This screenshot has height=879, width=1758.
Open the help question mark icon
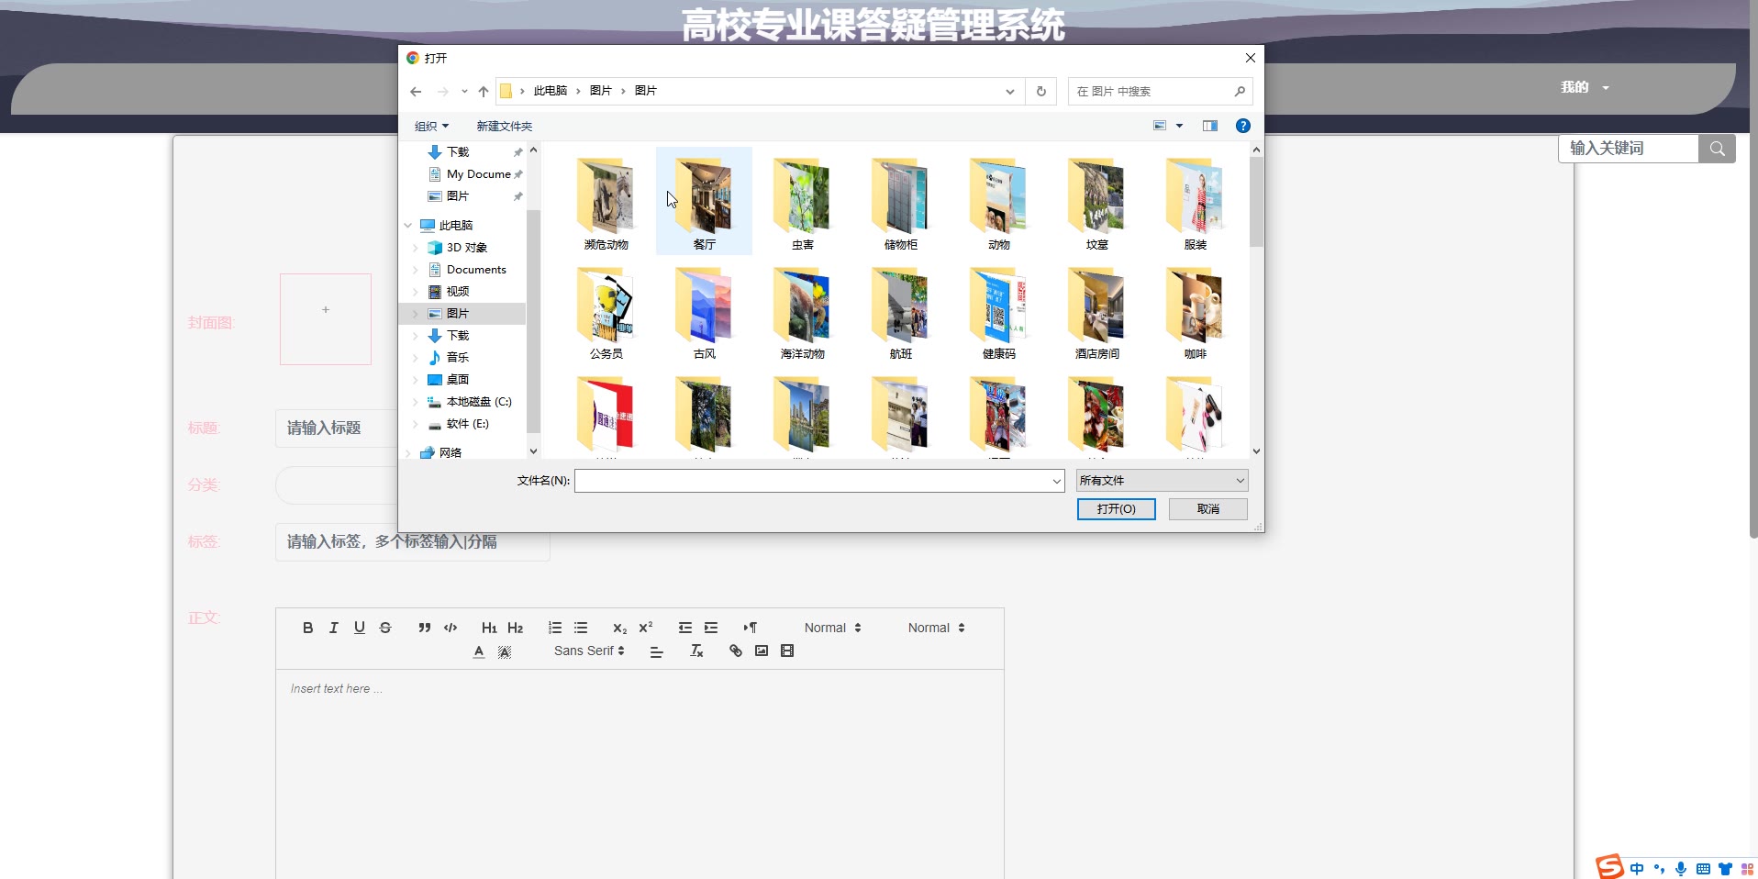click(x=1242, y=126)
